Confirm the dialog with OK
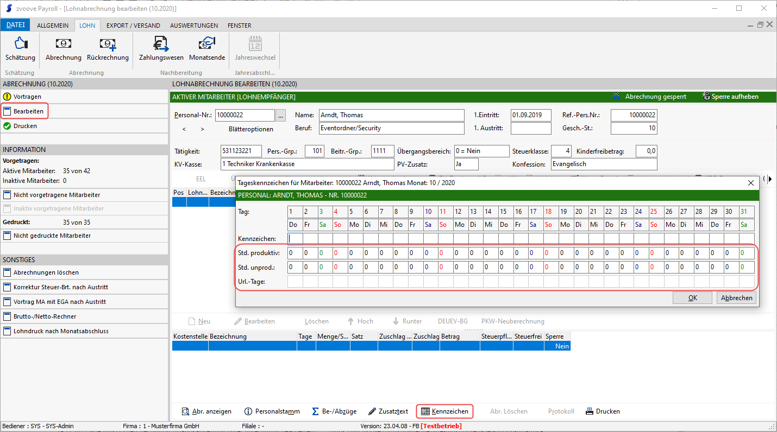The height and width of the screenshot is (432, 777). pos(692,298)
